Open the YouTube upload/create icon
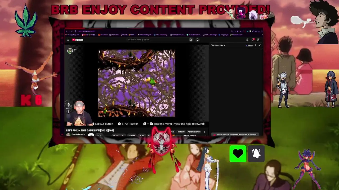The image size is (339, 190). click(x=247, y=40)
